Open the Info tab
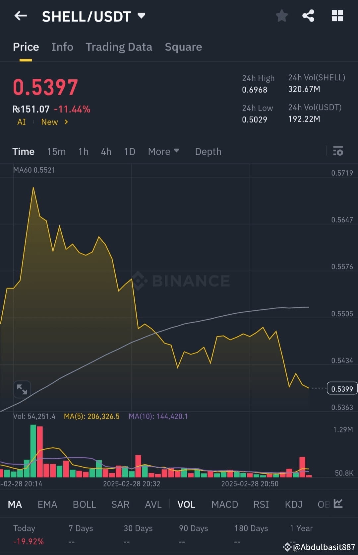 pos(62,47)
